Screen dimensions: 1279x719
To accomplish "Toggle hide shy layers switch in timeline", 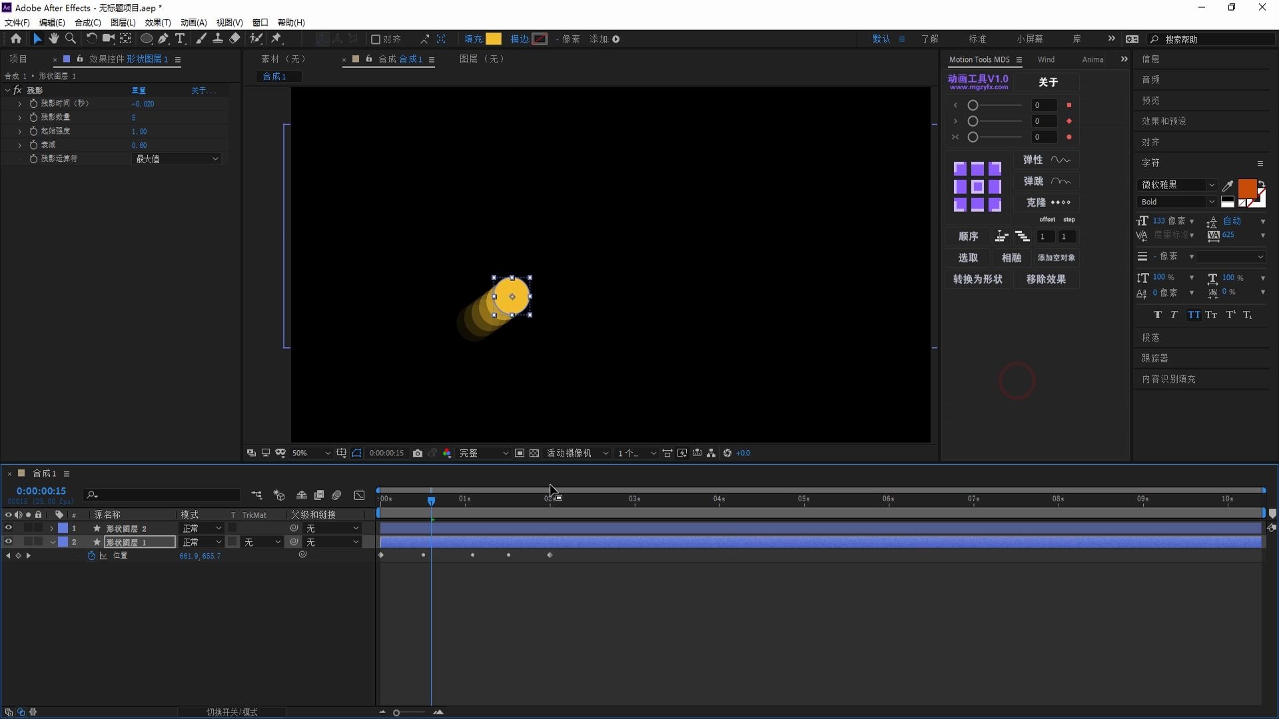I will coord(302,495).
